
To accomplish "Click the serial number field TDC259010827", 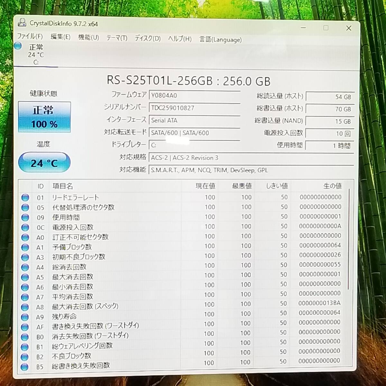I will pyautogui.click(x=195, y=108).
